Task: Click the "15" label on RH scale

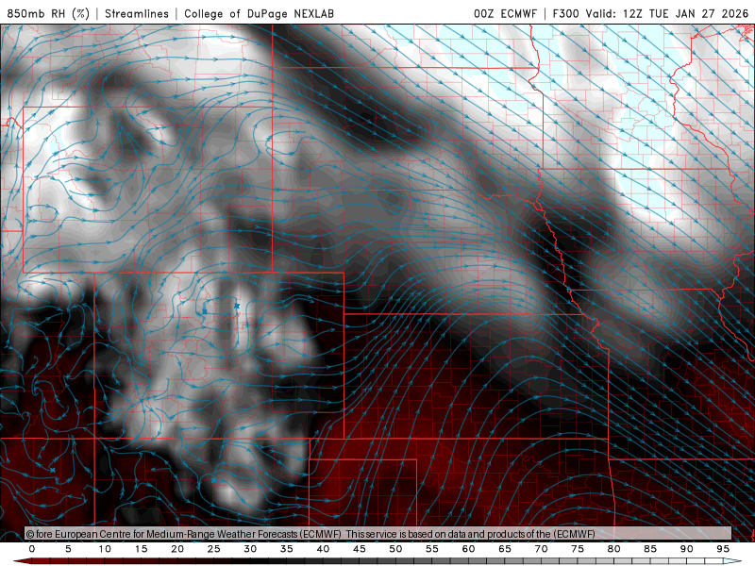Action: click(x=141, y=549)
